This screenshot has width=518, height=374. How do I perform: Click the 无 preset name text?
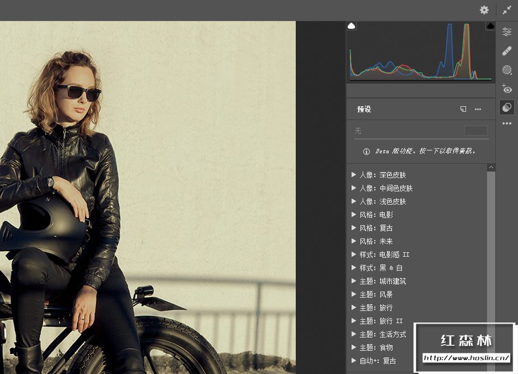358,131
